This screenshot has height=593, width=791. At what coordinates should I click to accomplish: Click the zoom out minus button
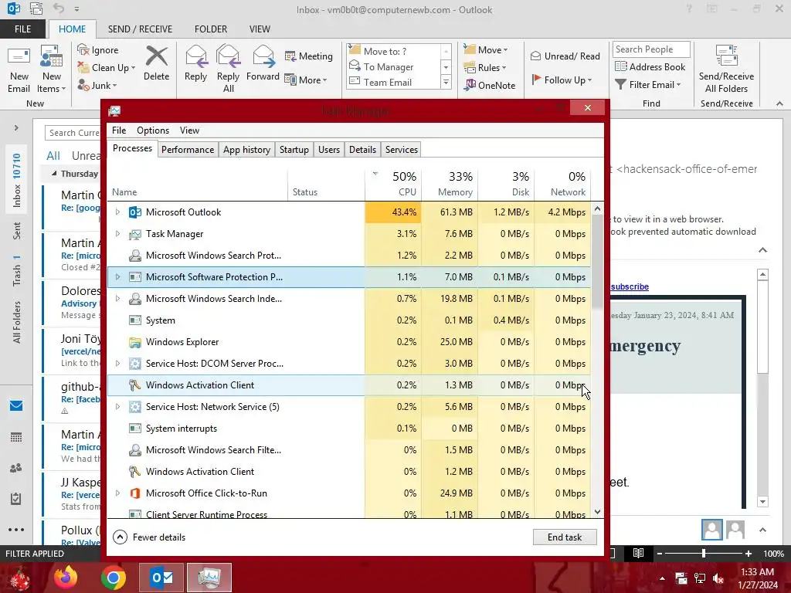click(x=659, y=554)
